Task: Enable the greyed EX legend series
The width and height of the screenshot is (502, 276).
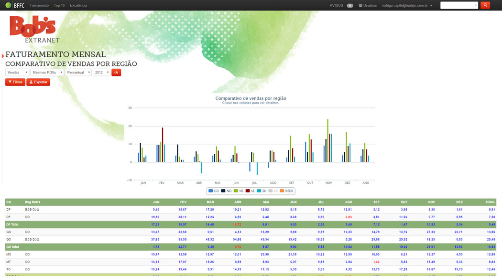Action: (x=273, y=191)
